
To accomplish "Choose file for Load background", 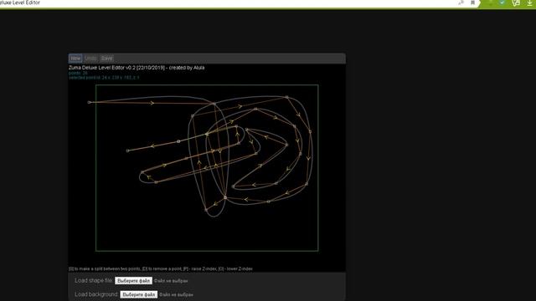I will (x=139, y=294).
